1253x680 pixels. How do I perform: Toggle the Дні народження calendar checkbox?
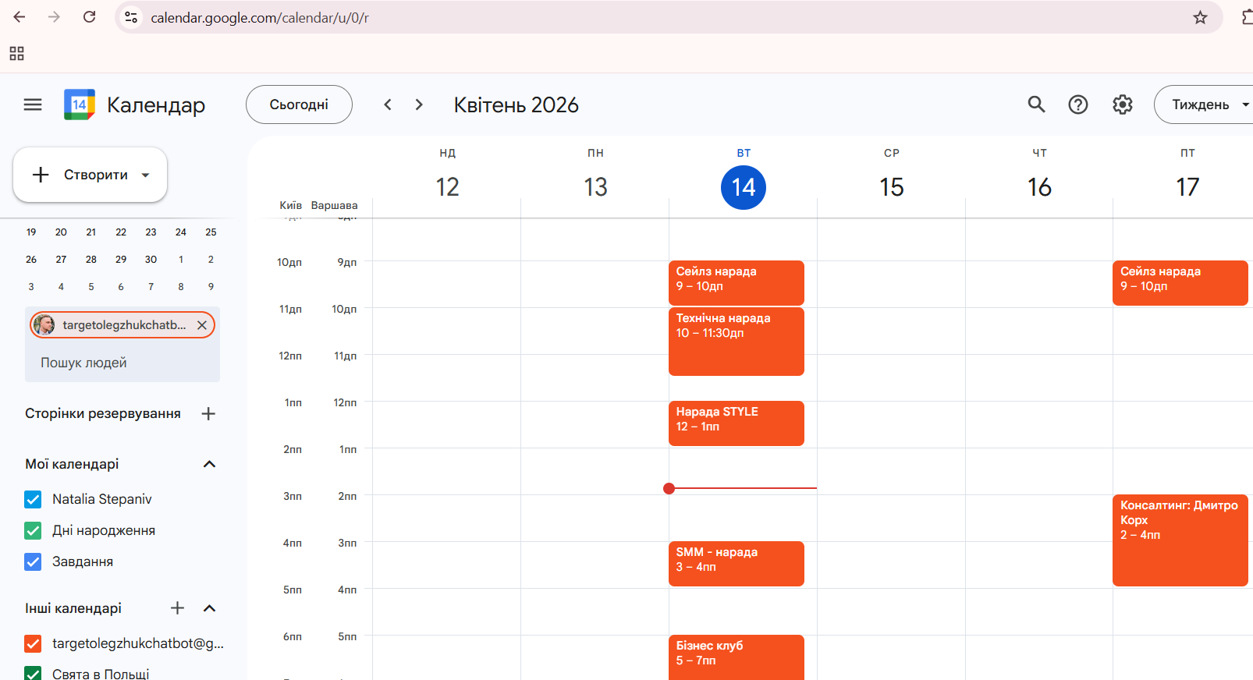tap(33, 530)
